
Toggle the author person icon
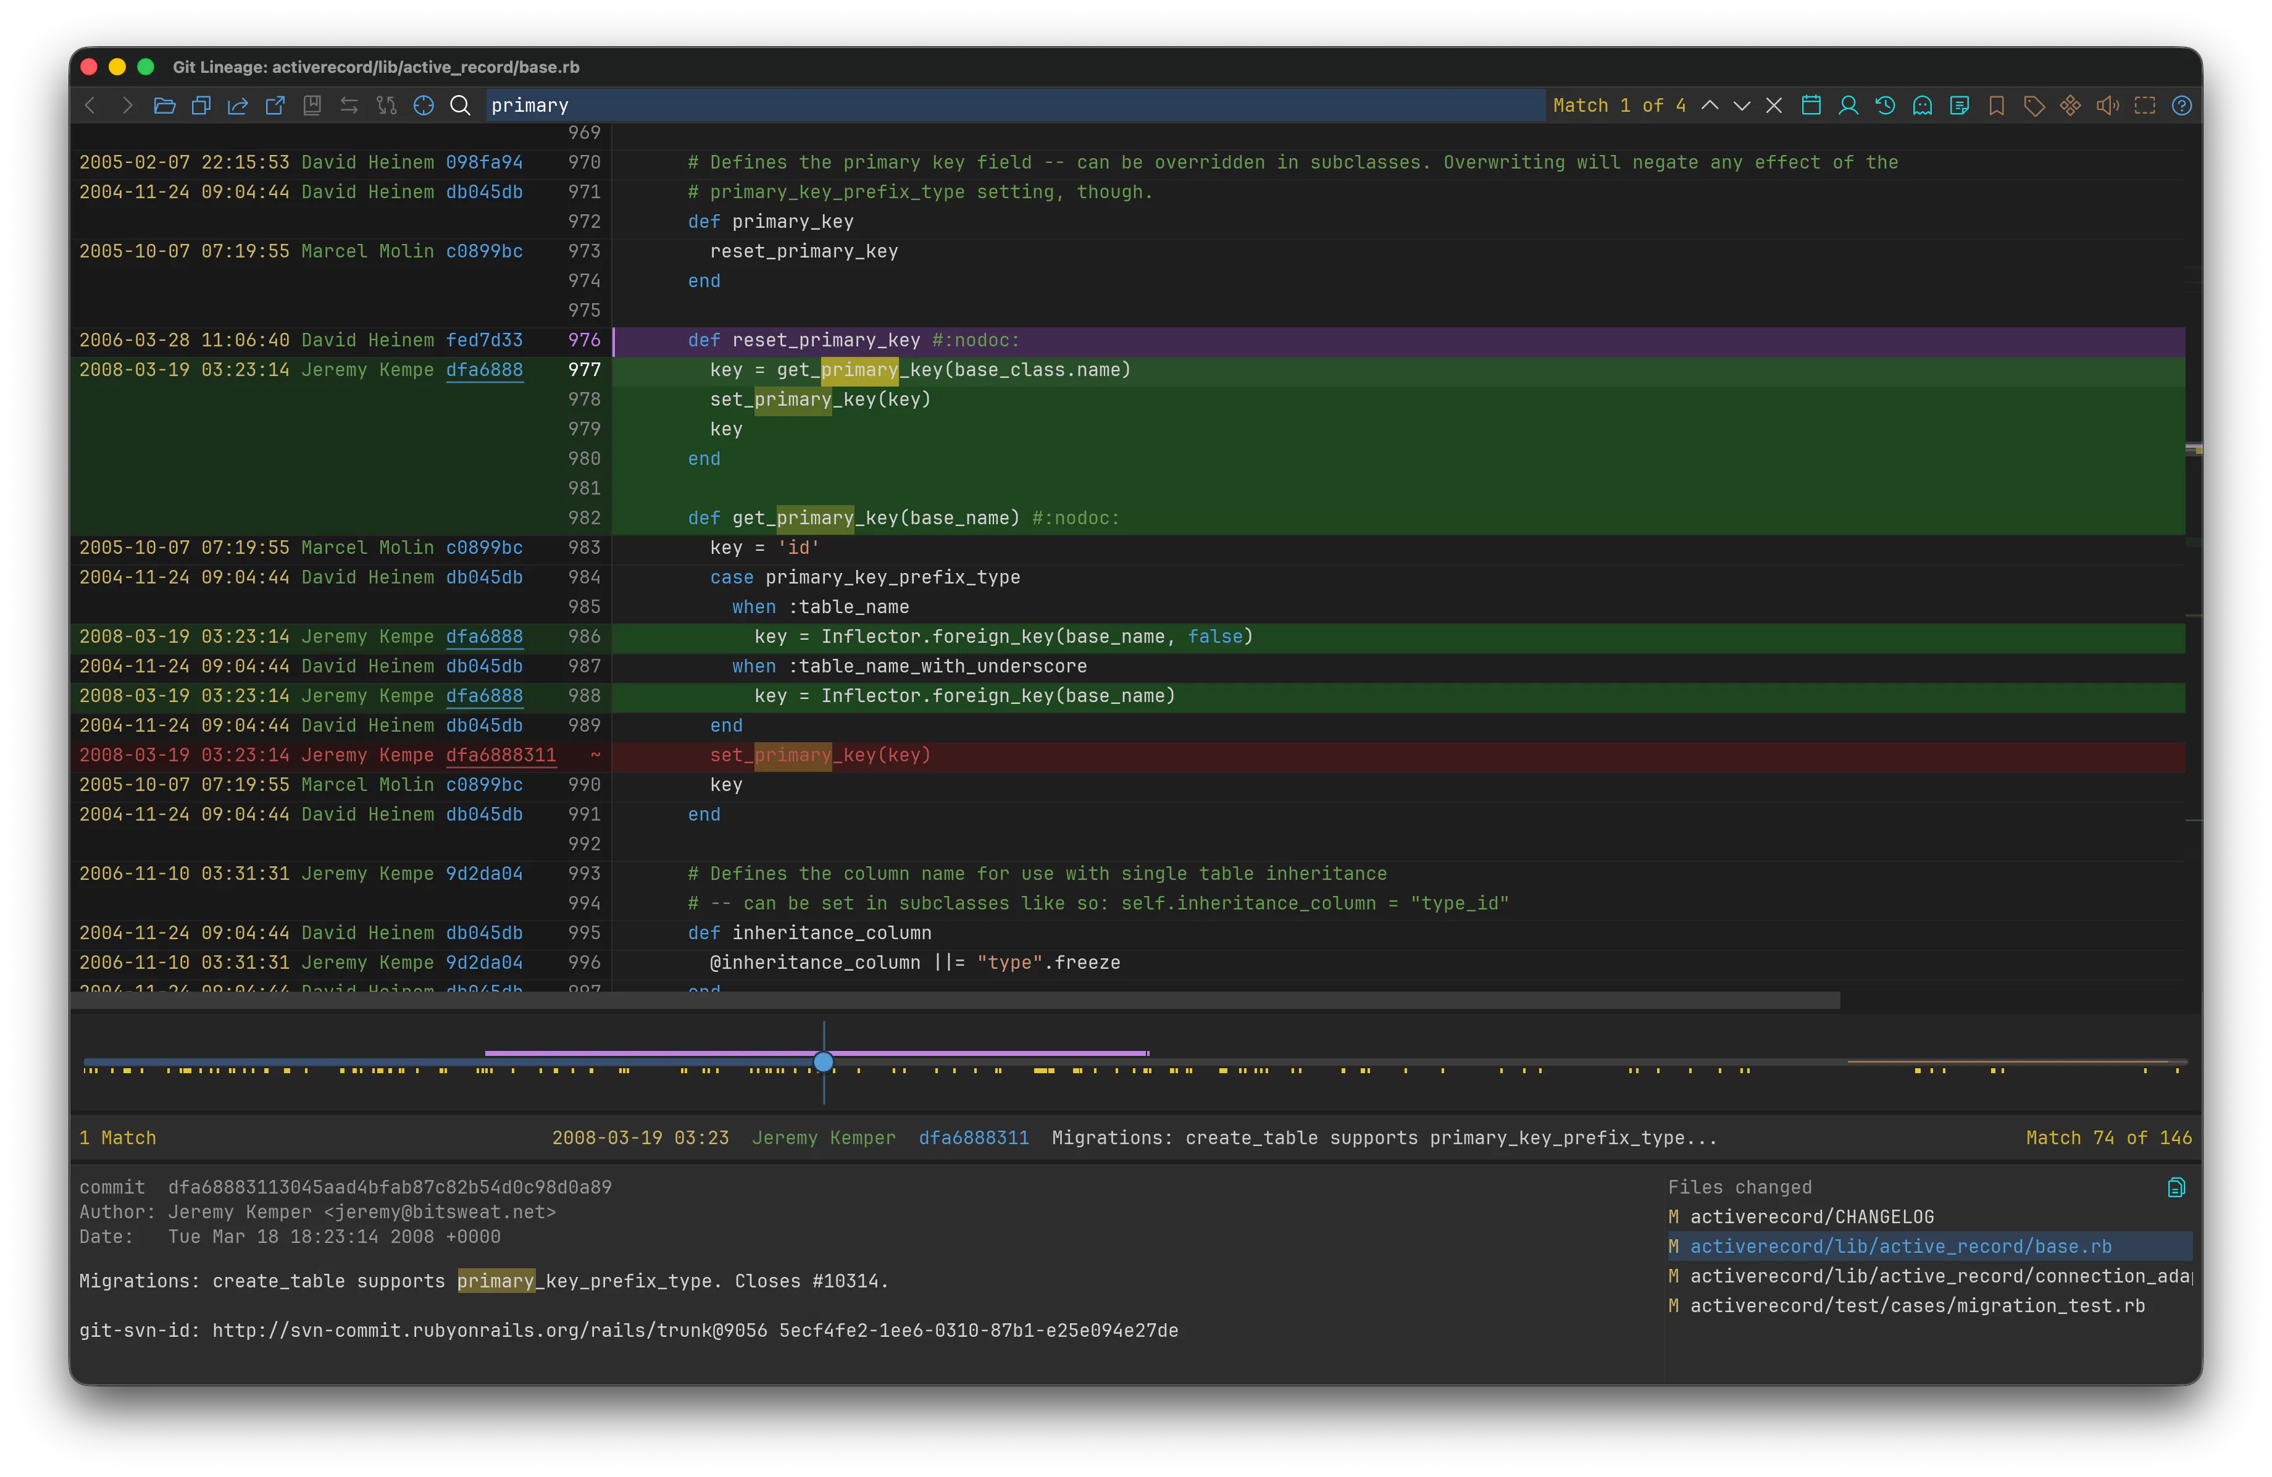click(x=1848, y=105)
